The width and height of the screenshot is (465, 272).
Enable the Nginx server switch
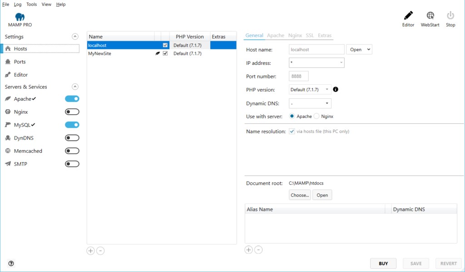click(x=72, y=112)
